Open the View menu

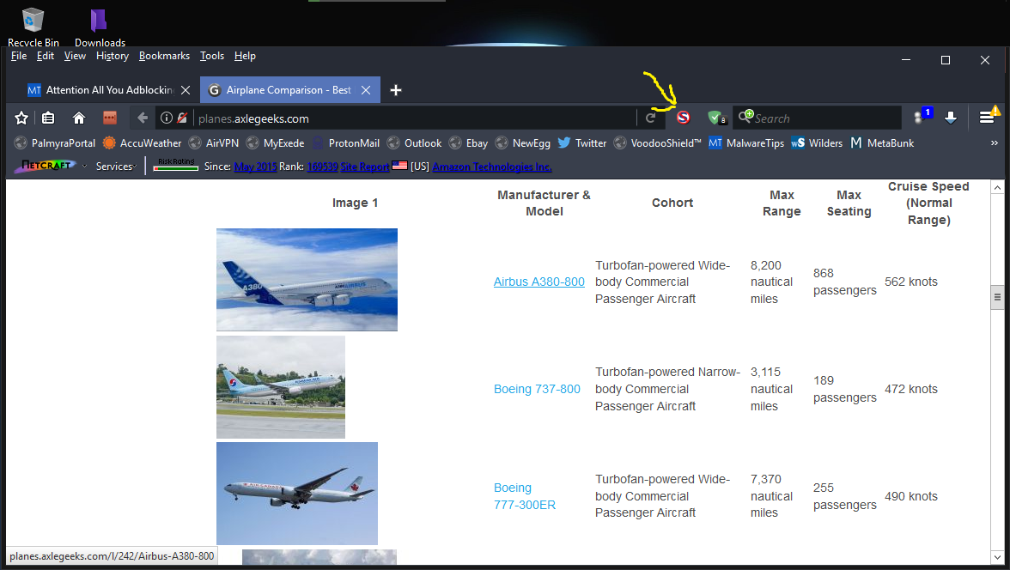tap(75, 56)
